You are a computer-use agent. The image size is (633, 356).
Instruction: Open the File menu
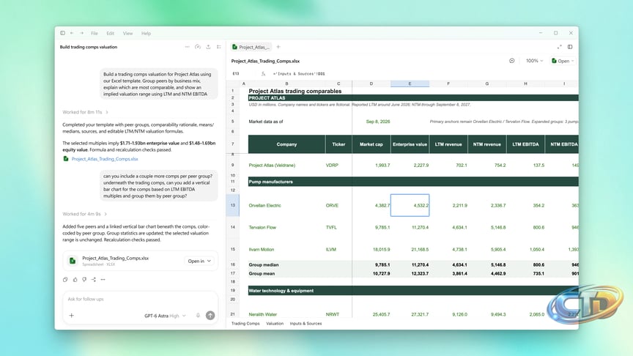tap(94, 34)
